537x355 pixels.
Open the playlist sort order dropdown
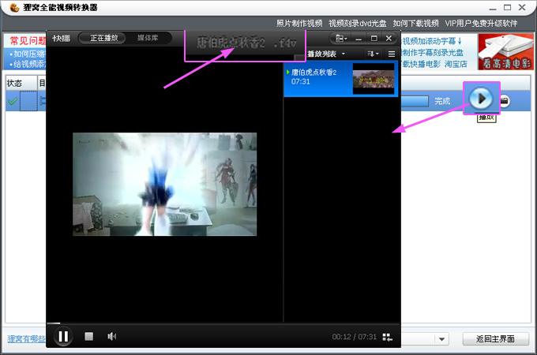pos(373,54)
